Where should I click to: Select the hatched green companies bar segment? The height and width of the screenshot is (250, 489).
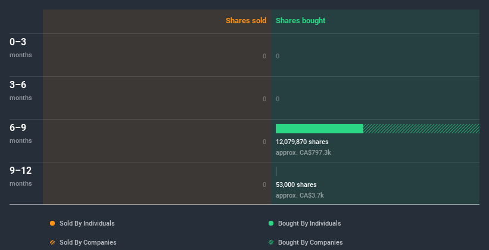[421, 129]
